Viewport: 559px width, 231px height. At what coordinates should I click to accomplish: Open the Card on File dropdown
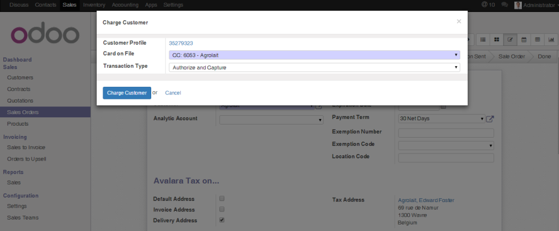(314, 55)
